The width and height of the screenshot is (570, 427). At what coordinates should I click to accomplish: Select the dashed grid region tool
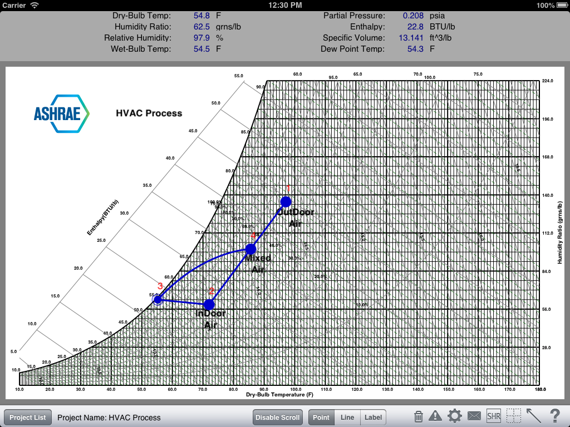[x=514, y=416]
